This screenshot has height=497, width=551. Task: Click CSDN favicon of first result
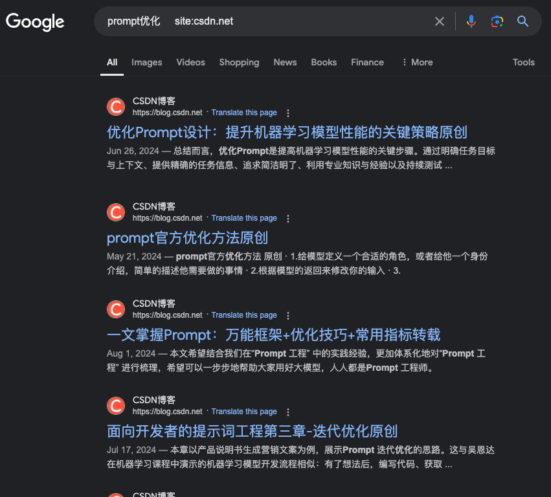[116, 106]
